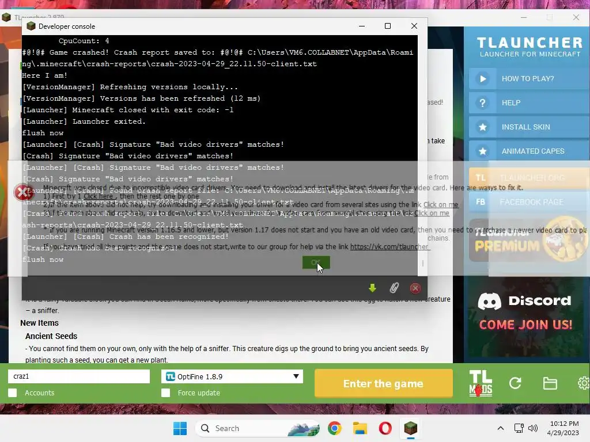590x442 pixels.
Task: Click the TLauncher Minecraft block taskbar icon
Action: click(x=410, y=428)
